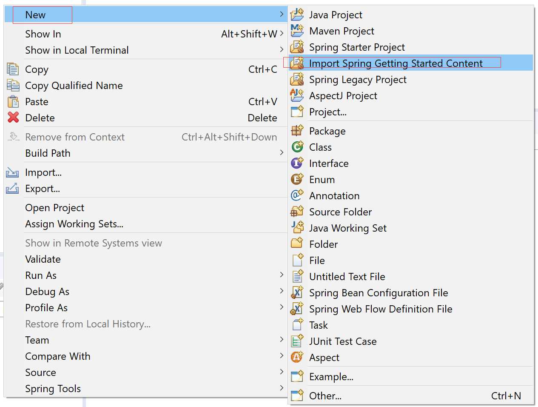Click the Project... wizard icon
Image resolution: width=538 pixels, height=407 pixels.
coord(297,112)
